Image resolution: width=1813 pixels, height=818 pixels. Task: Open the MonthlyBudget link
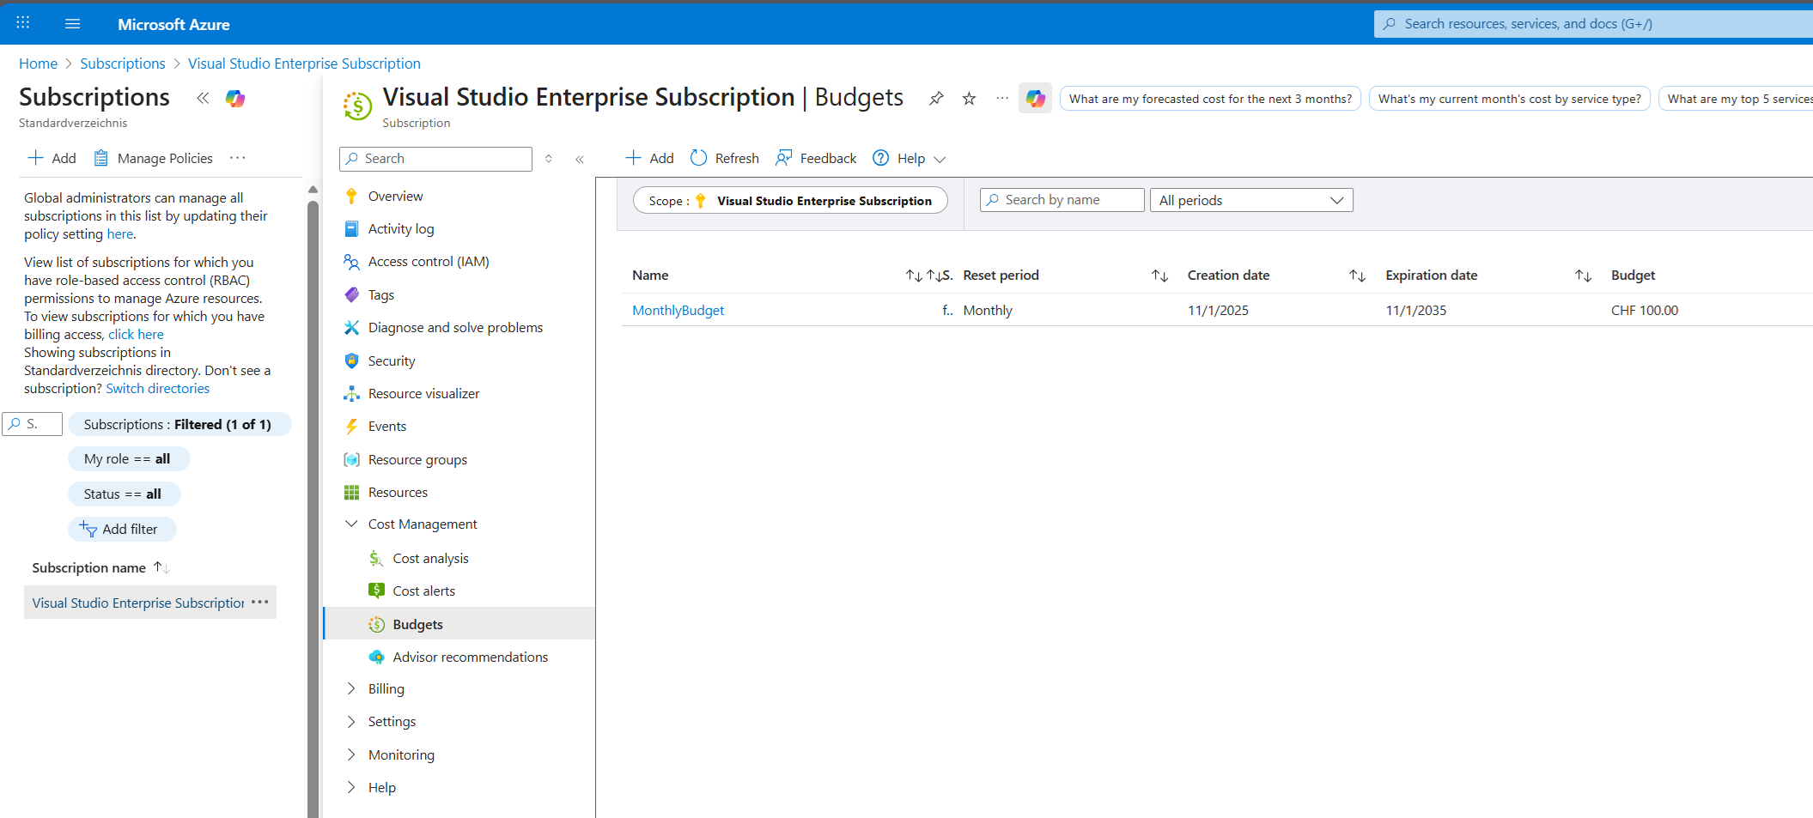pyautogui.click(x=678, y=311)
